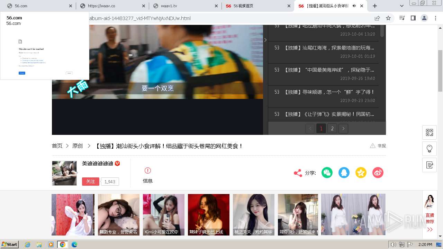
Task: Switch to the 56视频首页 tab
Action: pyautogui.click(x=258, y=6)
